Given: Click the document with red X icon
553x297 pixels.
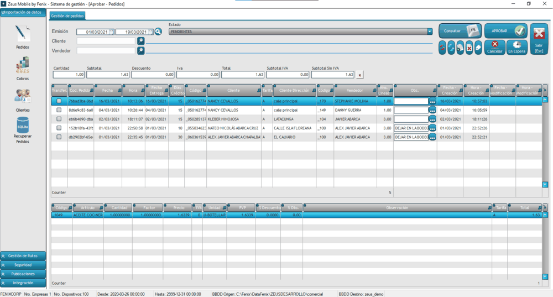Looking at the screenshot, I should pyautogui.click(x=469, y=48).
